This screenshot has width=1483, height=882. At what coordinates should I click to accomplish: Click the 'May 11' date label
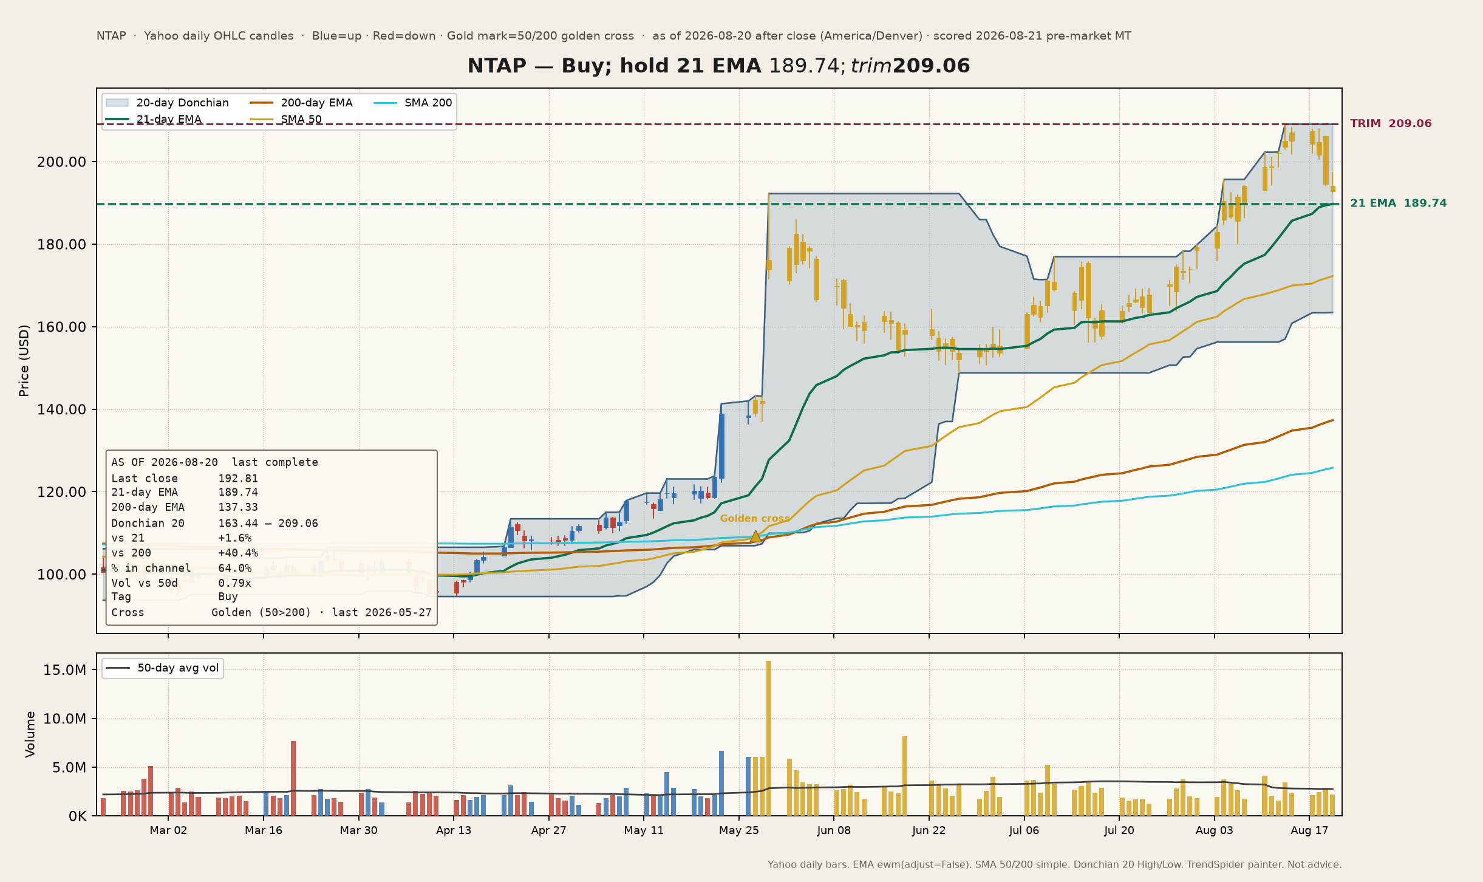644,830
